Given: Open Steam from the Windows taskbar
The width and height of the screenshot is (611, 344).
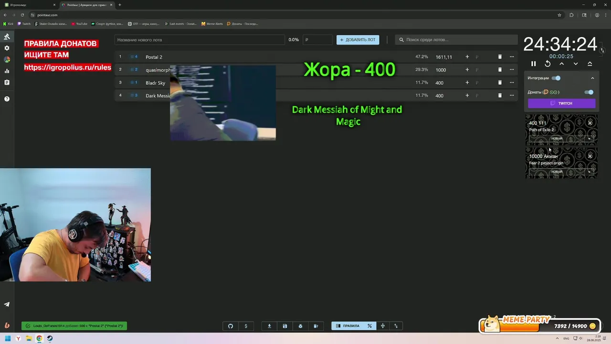Looking at the screenshot, I should [50, 339].
